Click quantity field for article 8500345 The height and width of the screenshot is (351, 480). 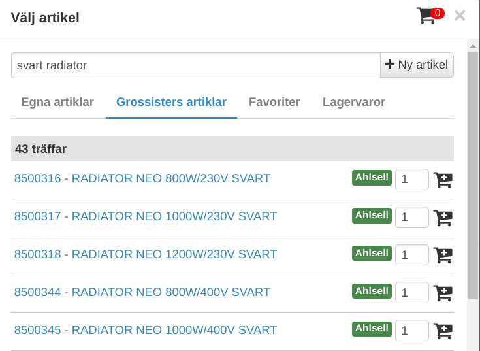pyautogui.click(x=411, y=331)
